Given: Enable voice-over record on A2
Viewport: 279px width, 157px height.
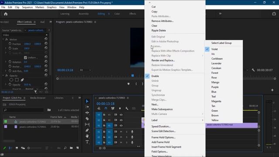Looking at the screenshot, I should coord(132,137).
